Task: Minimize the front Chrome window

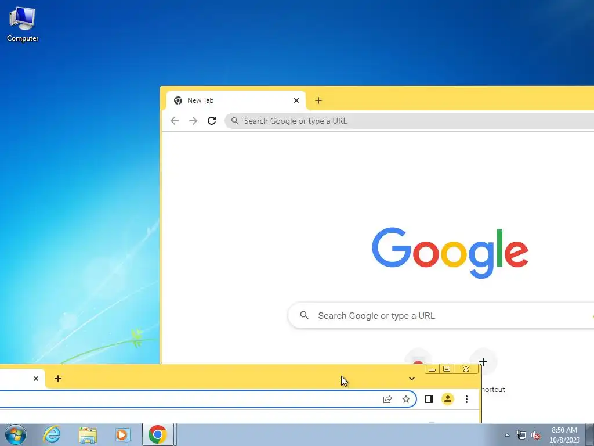Action: tap(432, 369)
